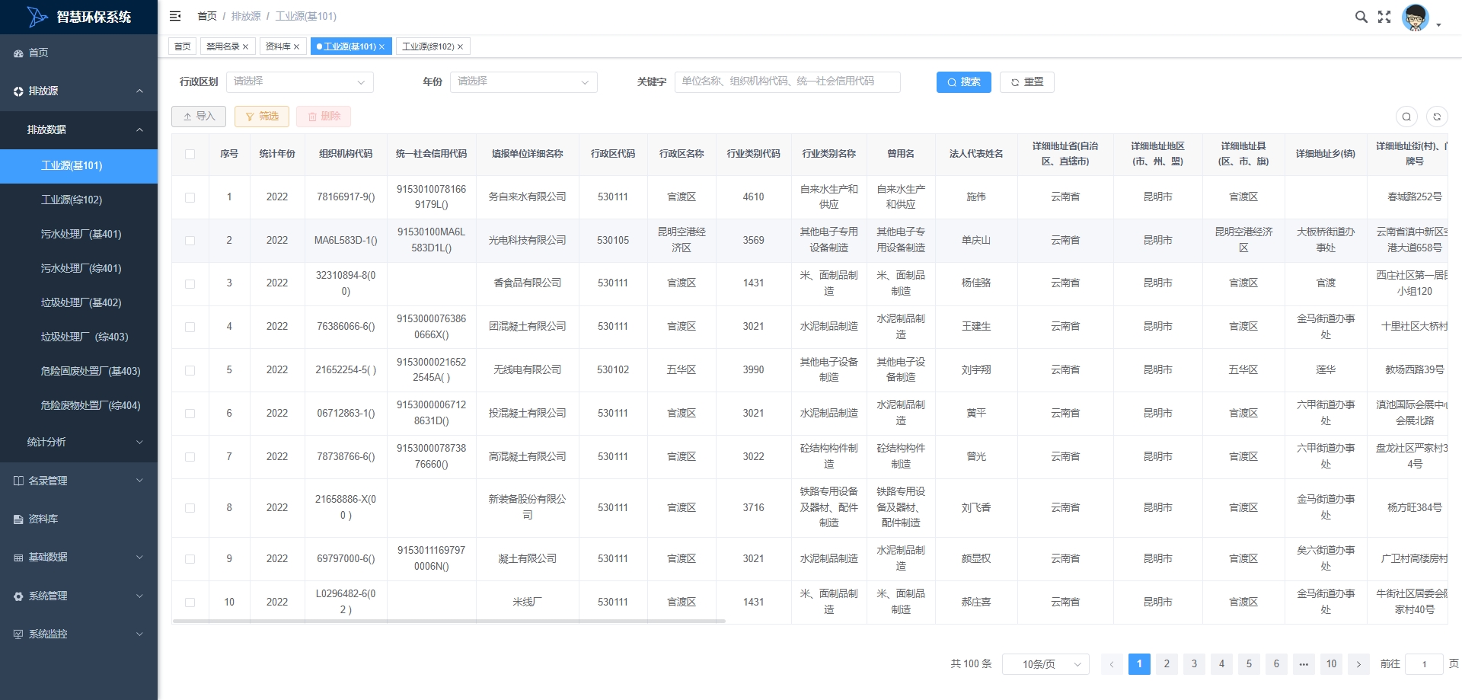Click the 重置 button

click(x=1026, y=82)
